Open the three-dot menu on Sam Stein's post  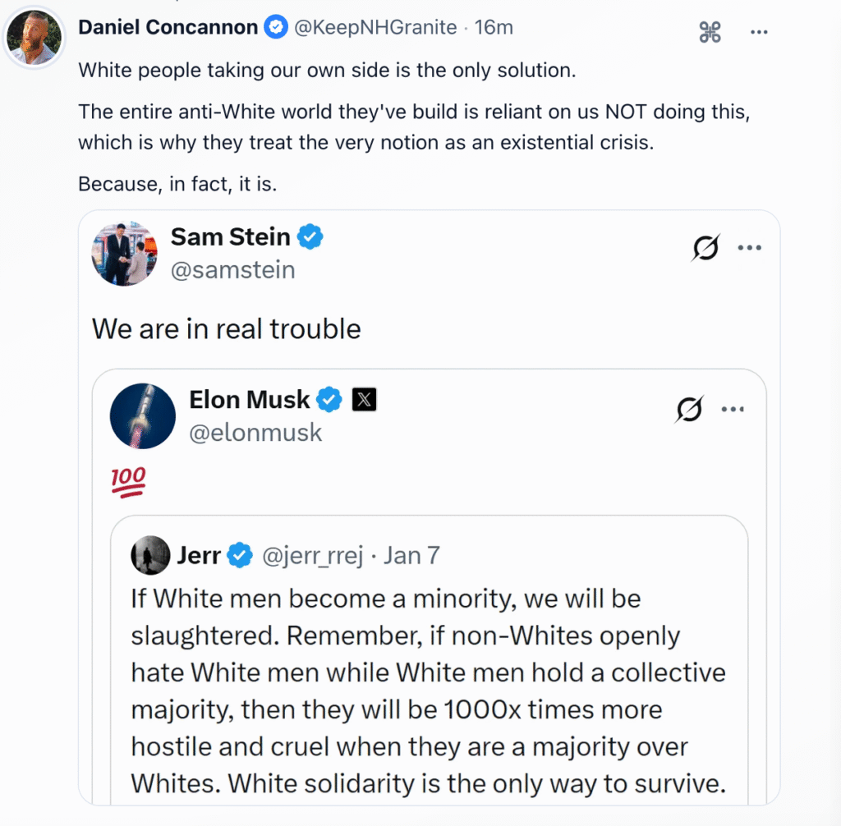[750, 247]
